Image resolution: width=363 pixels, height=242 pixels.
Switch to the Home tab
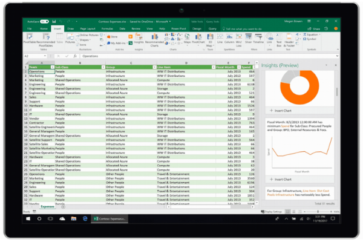(x=44, y=28)
